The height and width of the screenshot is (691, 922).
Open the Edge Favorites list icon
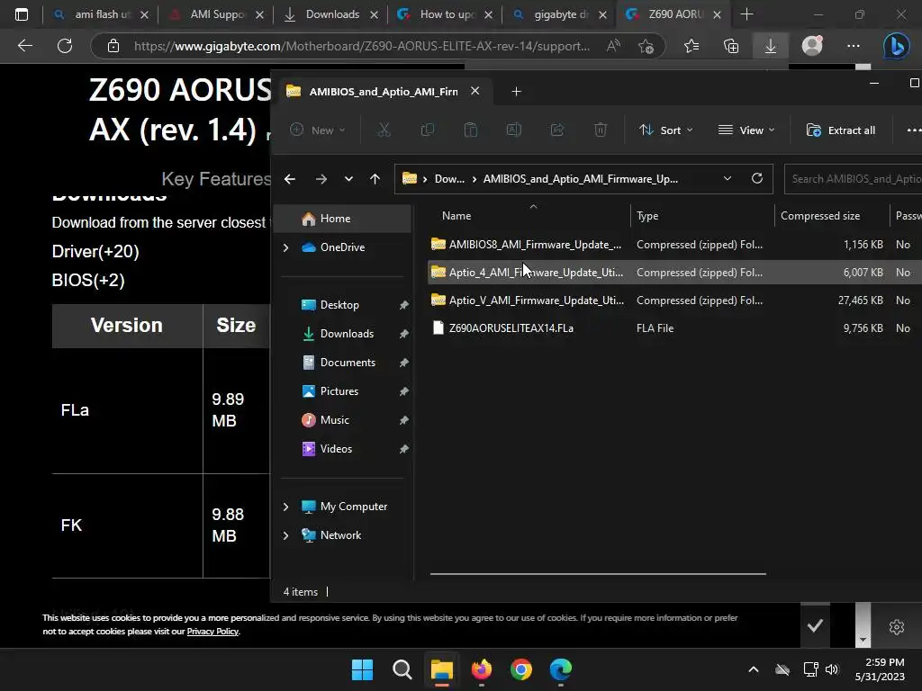691,46
